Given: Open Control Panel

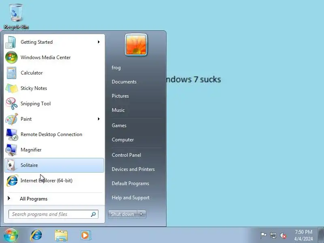Looking at the screenshot, I should click(x=126, y=155).
